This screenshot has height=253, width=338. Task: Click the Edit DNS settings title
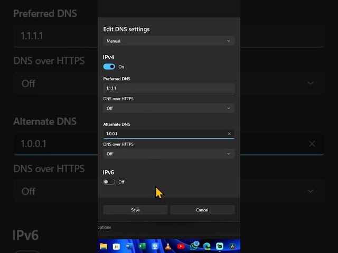click(126, 30)
